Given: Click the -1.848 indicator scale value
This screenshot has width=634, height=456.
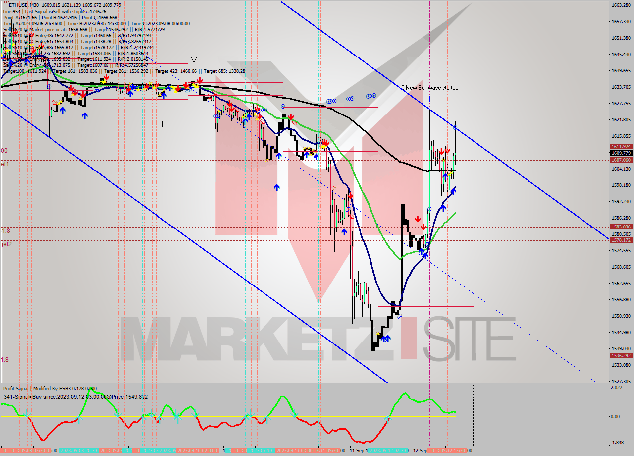Looking at the screenshot, I should click(617, 443).
